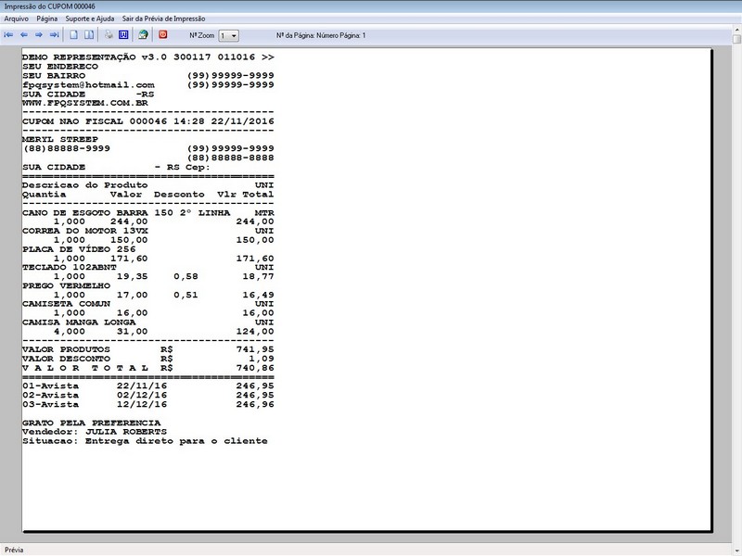This screenshot has width=742, height=556.
Task: Switch to two-page view icon
Action: coord(89,35)
